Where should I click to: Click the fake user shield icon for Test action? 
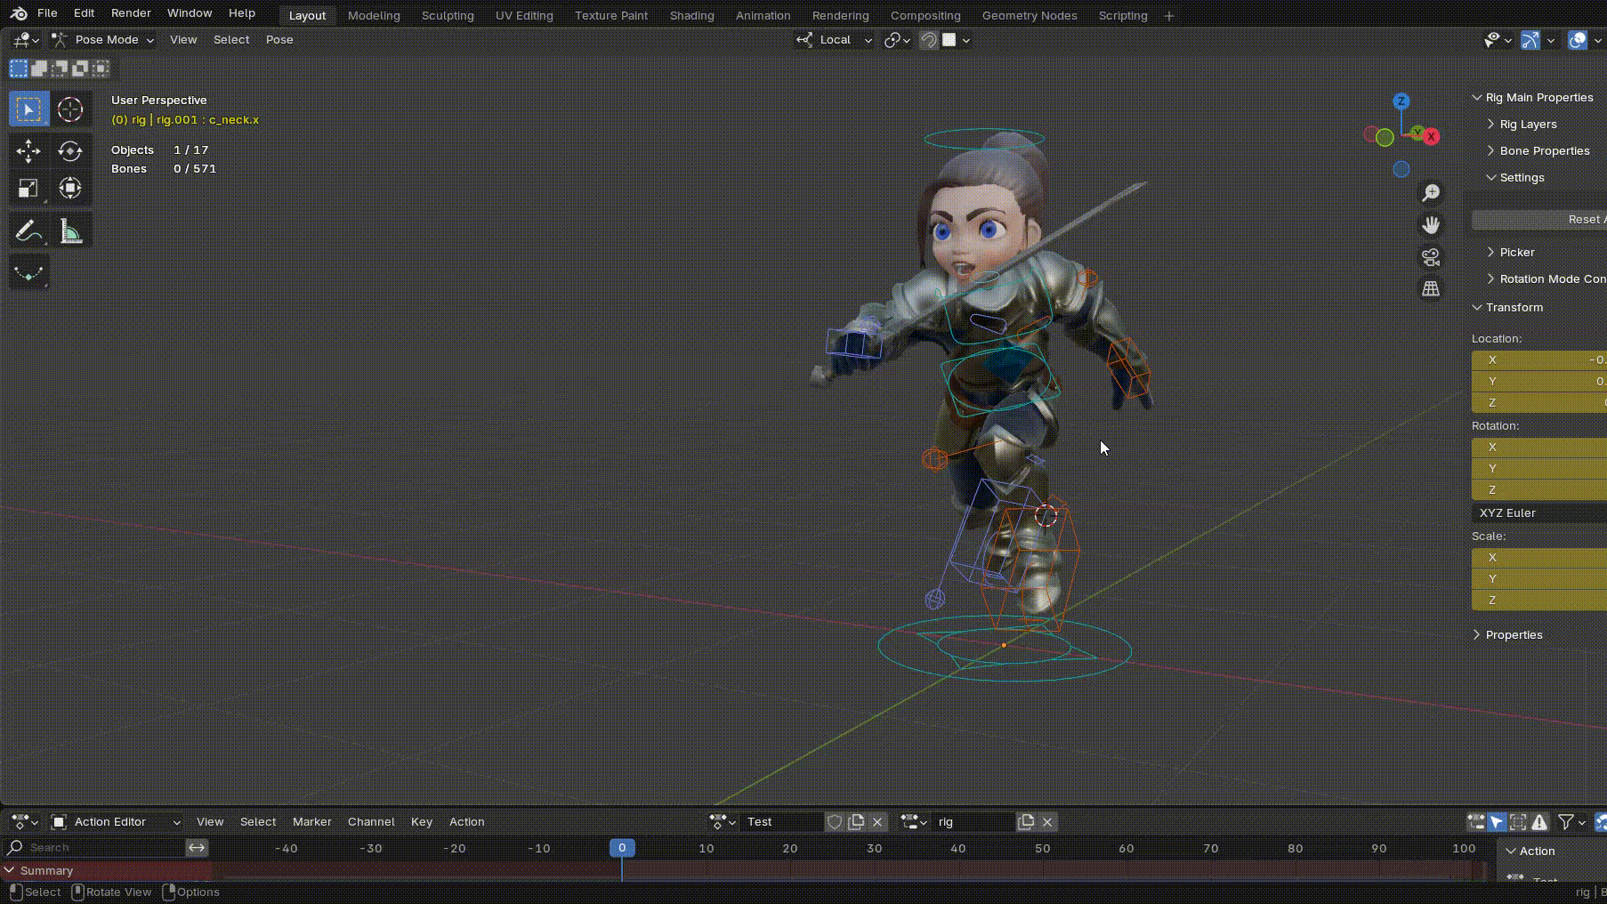(x=835, y=822)
